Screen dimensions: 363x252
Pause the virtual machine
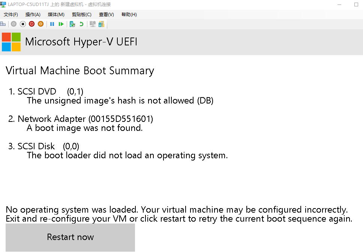pos(52,24)
